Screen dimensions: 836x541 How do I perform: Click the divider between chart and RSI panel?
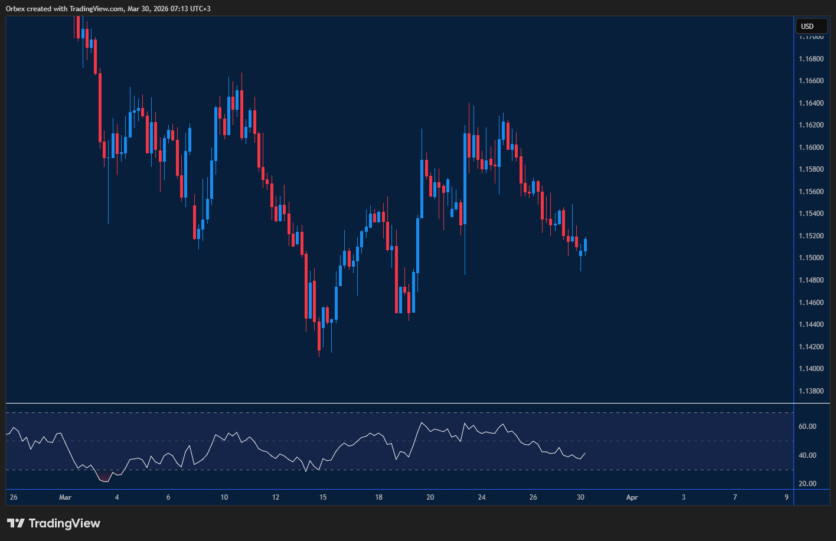click(396, 404)
